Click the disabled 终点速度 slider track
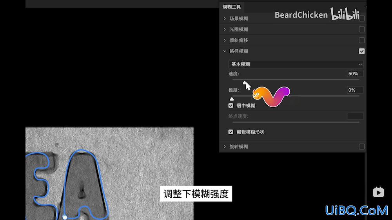 click(296, 123)
